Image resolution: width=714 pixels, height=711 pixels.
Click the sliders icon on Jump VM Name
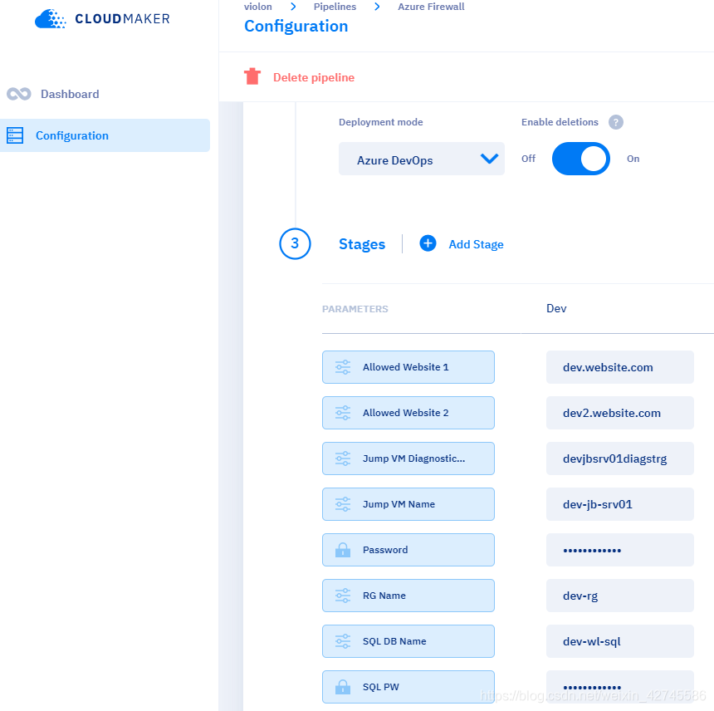(x=343, y=504)
